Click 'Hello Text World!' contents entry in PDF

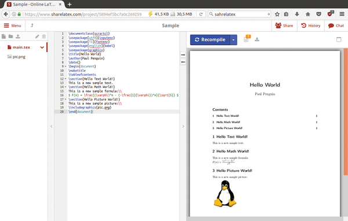(227, 116)
